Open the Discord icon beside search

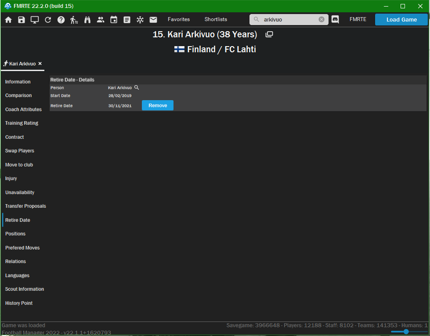tap(335, 19)
